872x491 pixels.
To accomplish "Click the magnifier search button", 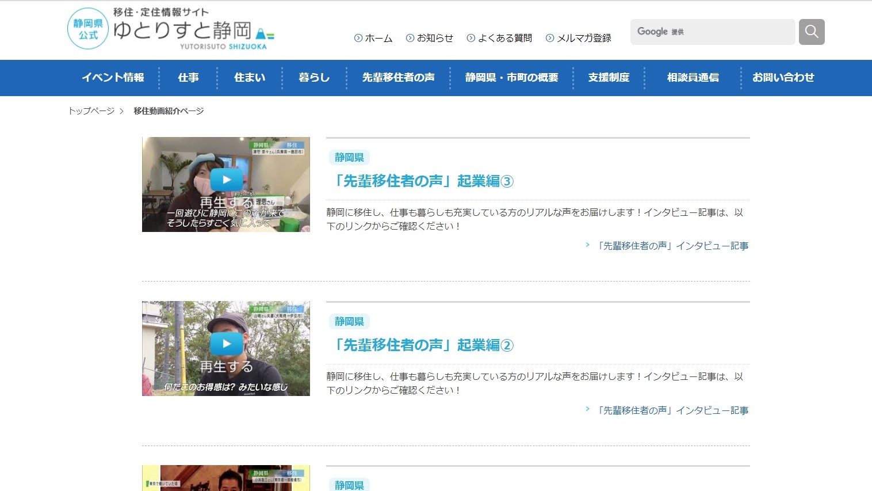I will [812, 32].
